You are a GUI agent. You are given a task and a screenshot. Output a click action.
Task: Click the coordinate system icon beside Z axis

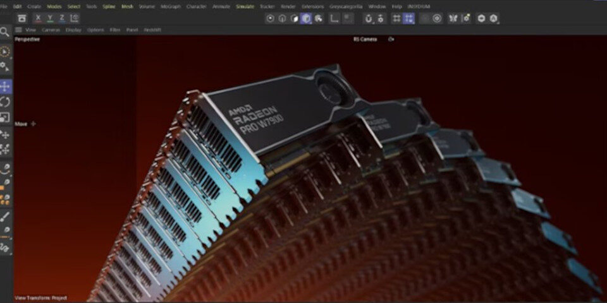click(x=74, y=18)
